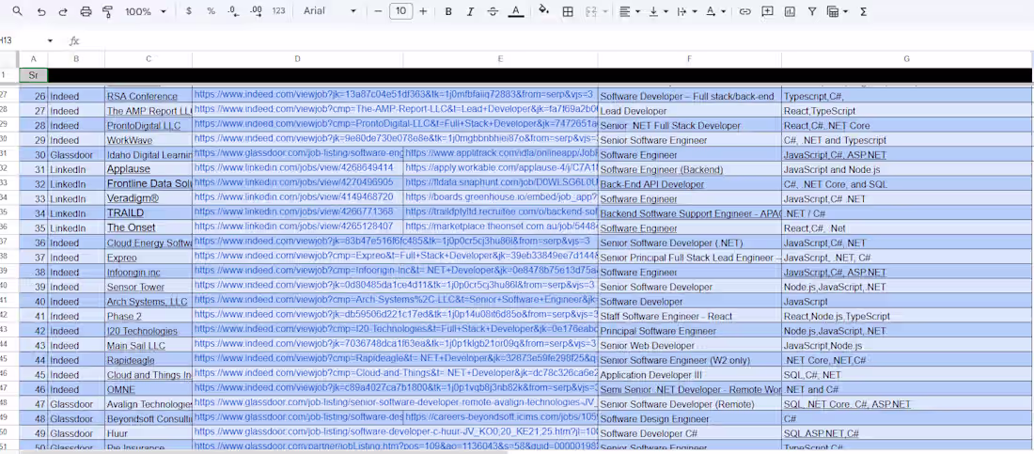Print the spreadsheet
The image size is (1034, 454).
pos(86,11)
